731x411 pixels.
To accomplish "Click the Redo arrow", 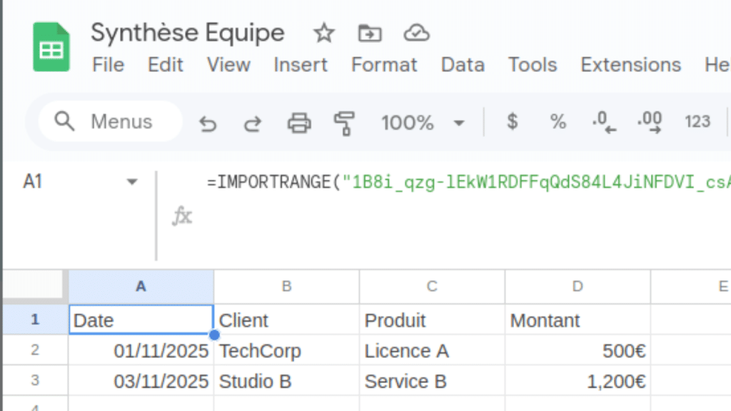I will [x=253, y=123].
